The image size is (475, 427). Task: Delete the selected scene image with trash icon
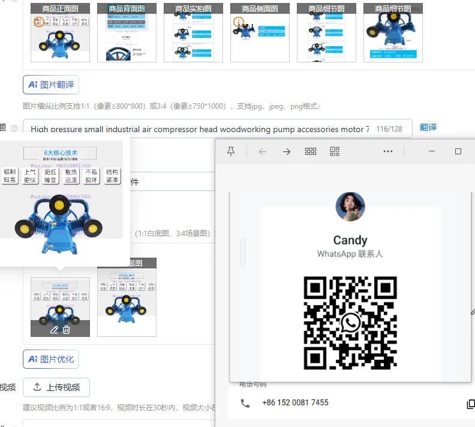click(x=67, y=330)
